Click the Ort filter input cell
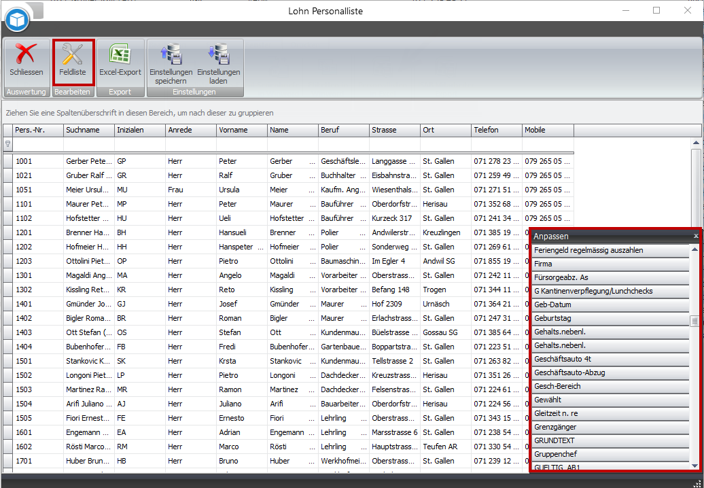The image size is (704, 488). tap(445, 144)
